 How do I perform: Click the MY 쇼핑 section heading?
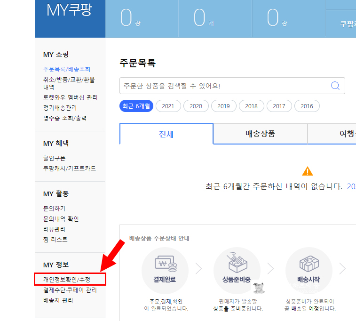[56, 55]
